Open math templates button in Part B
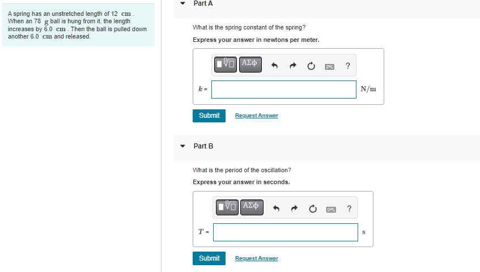 (x=227, y=207)
